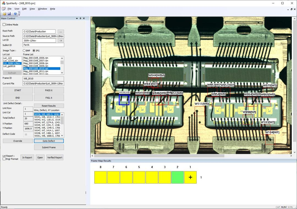
Task: Select the BMP image type radio button
Action: click(x=24, y=51)
